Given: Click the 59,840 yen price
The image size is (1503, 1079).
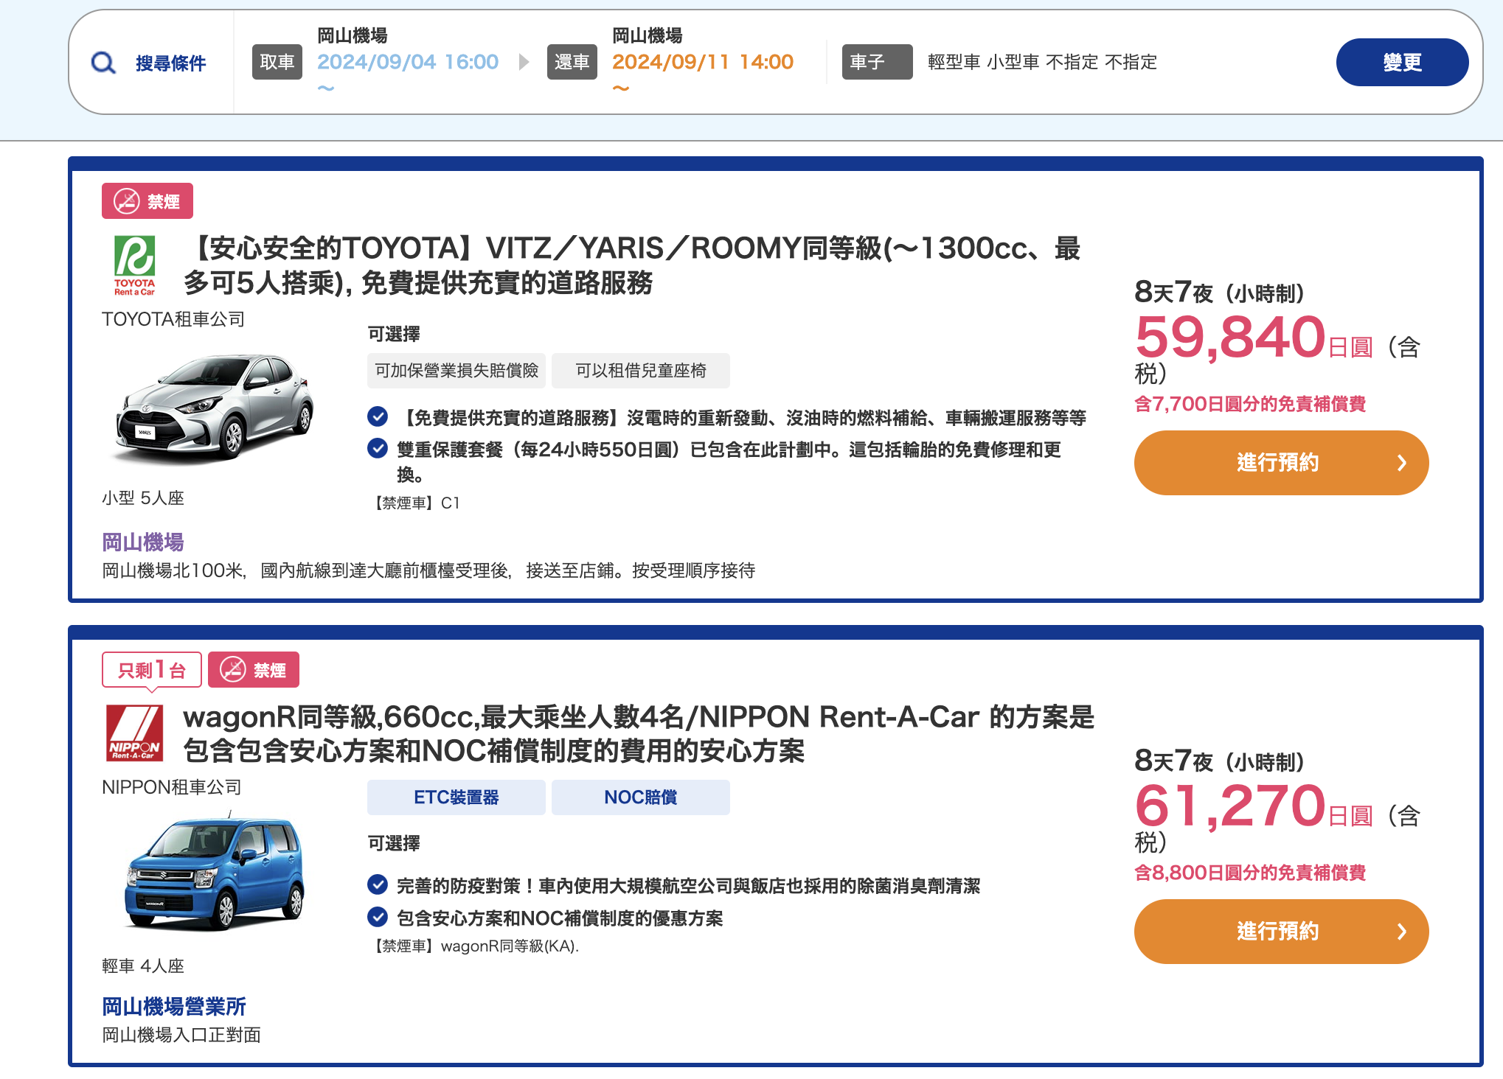Looking at the screenshot, I should click(1231, 337).
